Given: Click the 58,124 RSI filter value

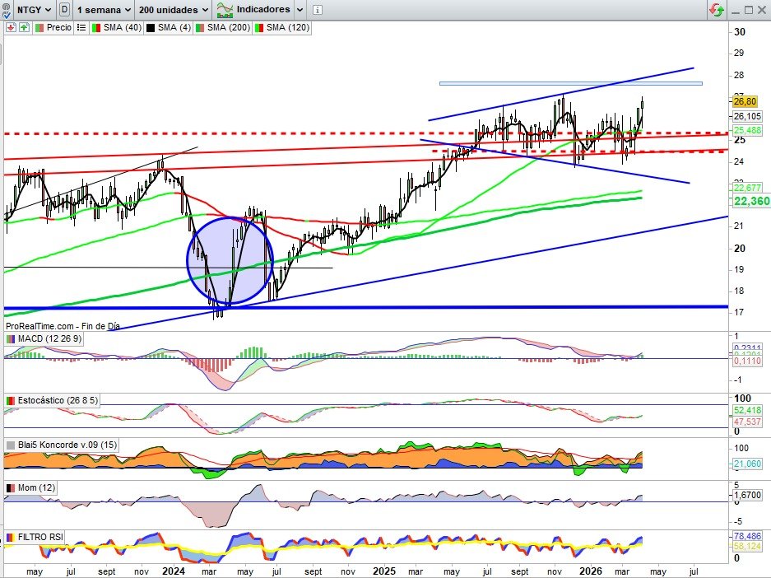Looking at the screenshot, I should coord(747,546).
